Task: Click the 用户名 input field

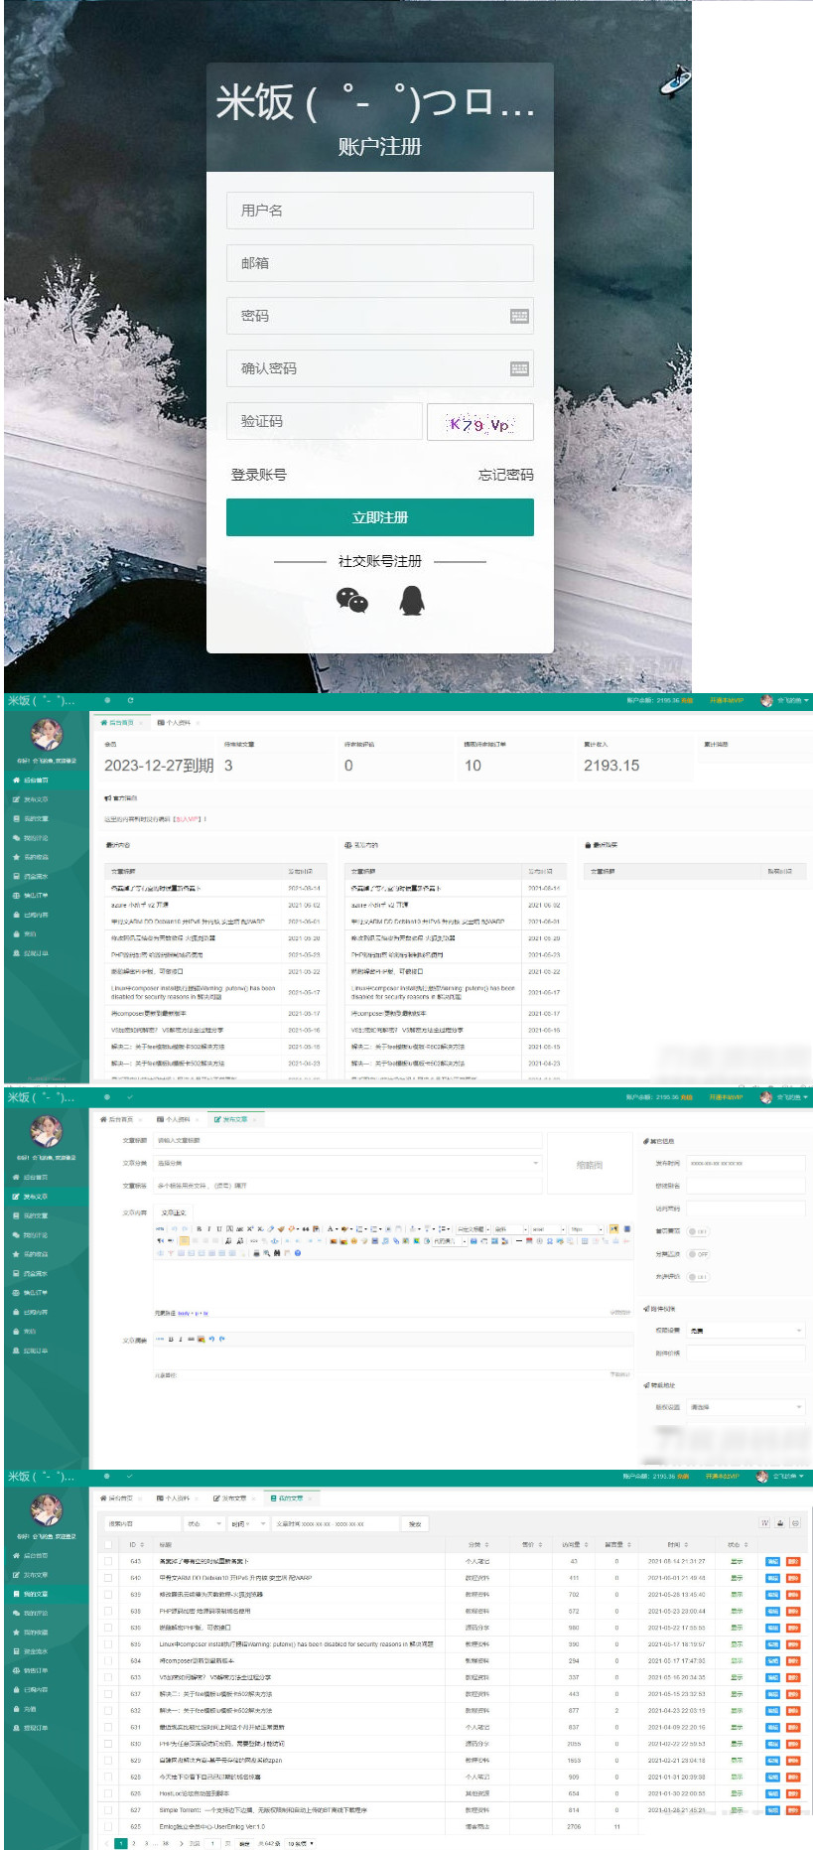Action: [x=379, y=211]
